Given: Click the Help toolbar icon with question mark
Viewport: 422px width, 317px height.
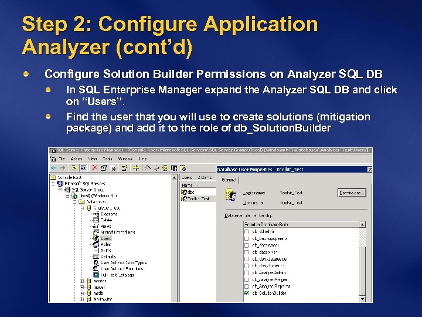Looking at the screenshot, I should [124, 168].
